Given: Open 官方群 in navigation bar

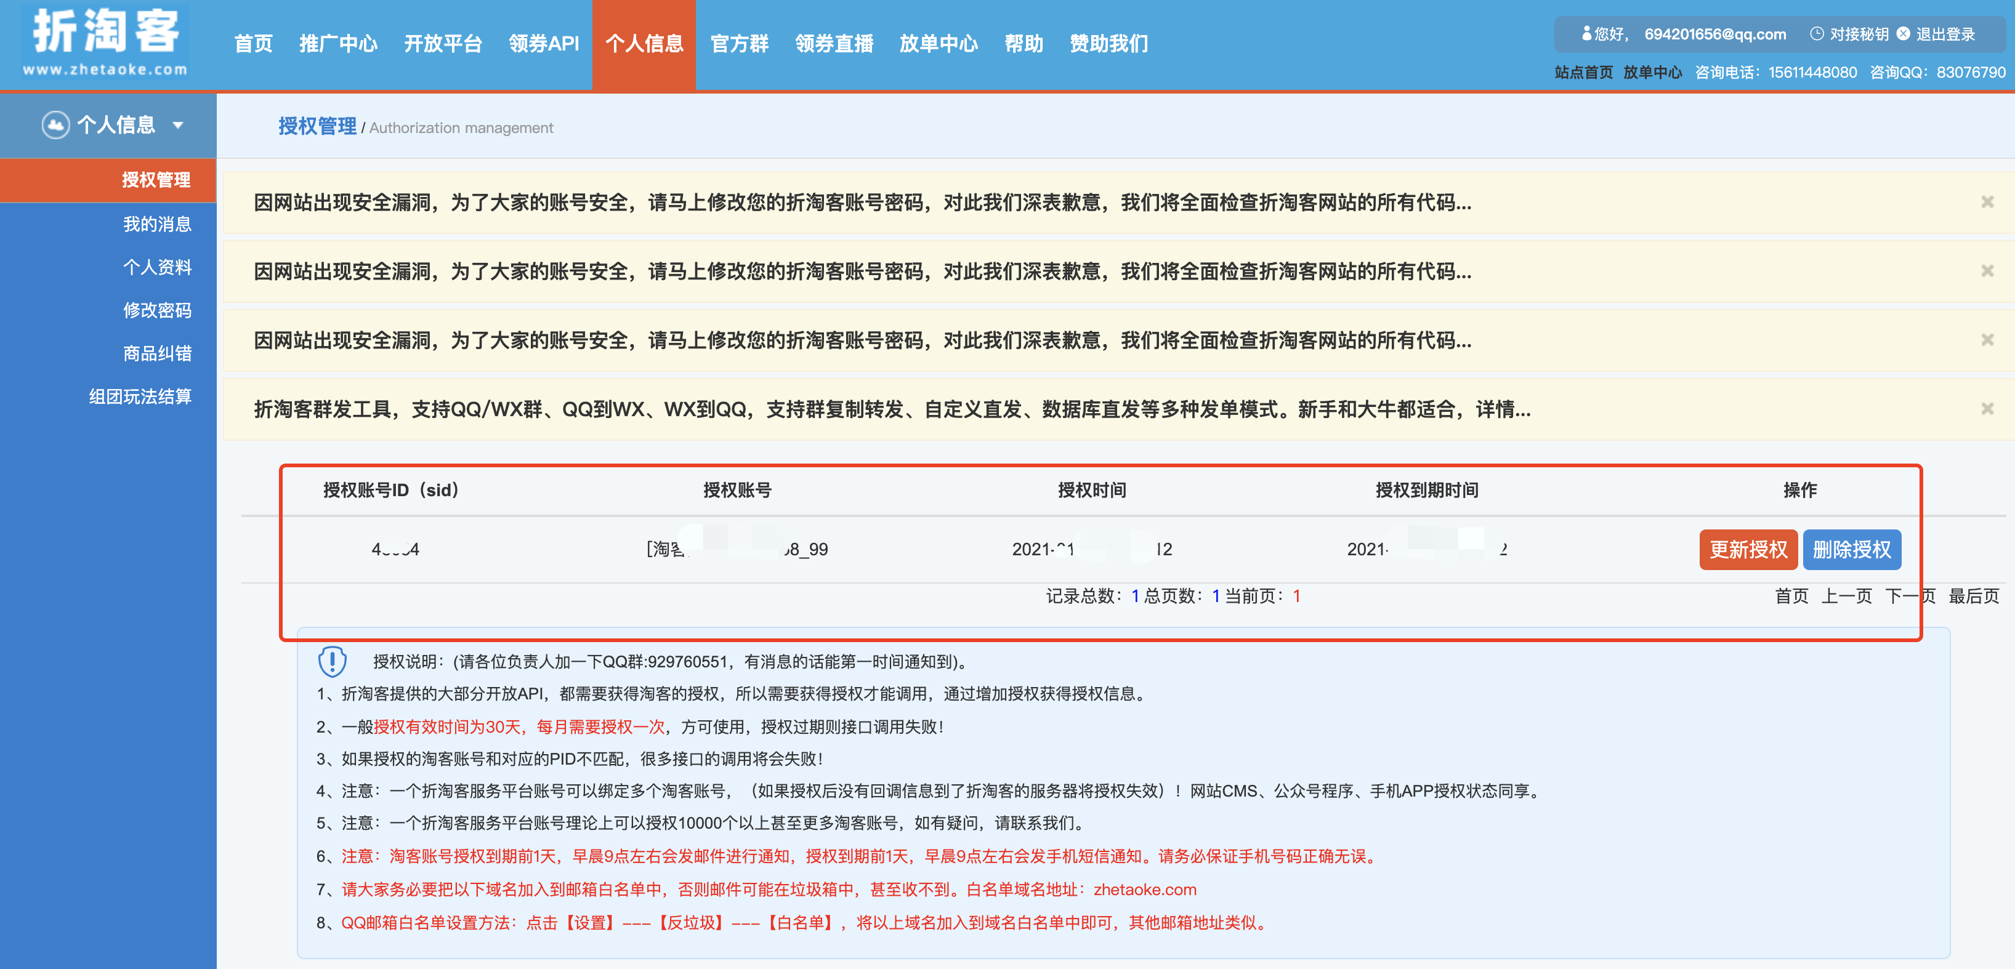Looking at the screenshot, I should tap(739, 44).
